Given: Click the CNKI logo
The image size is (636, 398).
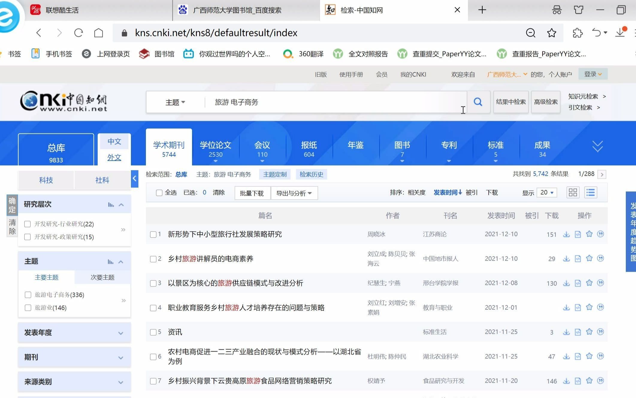Looking at the screenshot, I should [x=63, y=101].
